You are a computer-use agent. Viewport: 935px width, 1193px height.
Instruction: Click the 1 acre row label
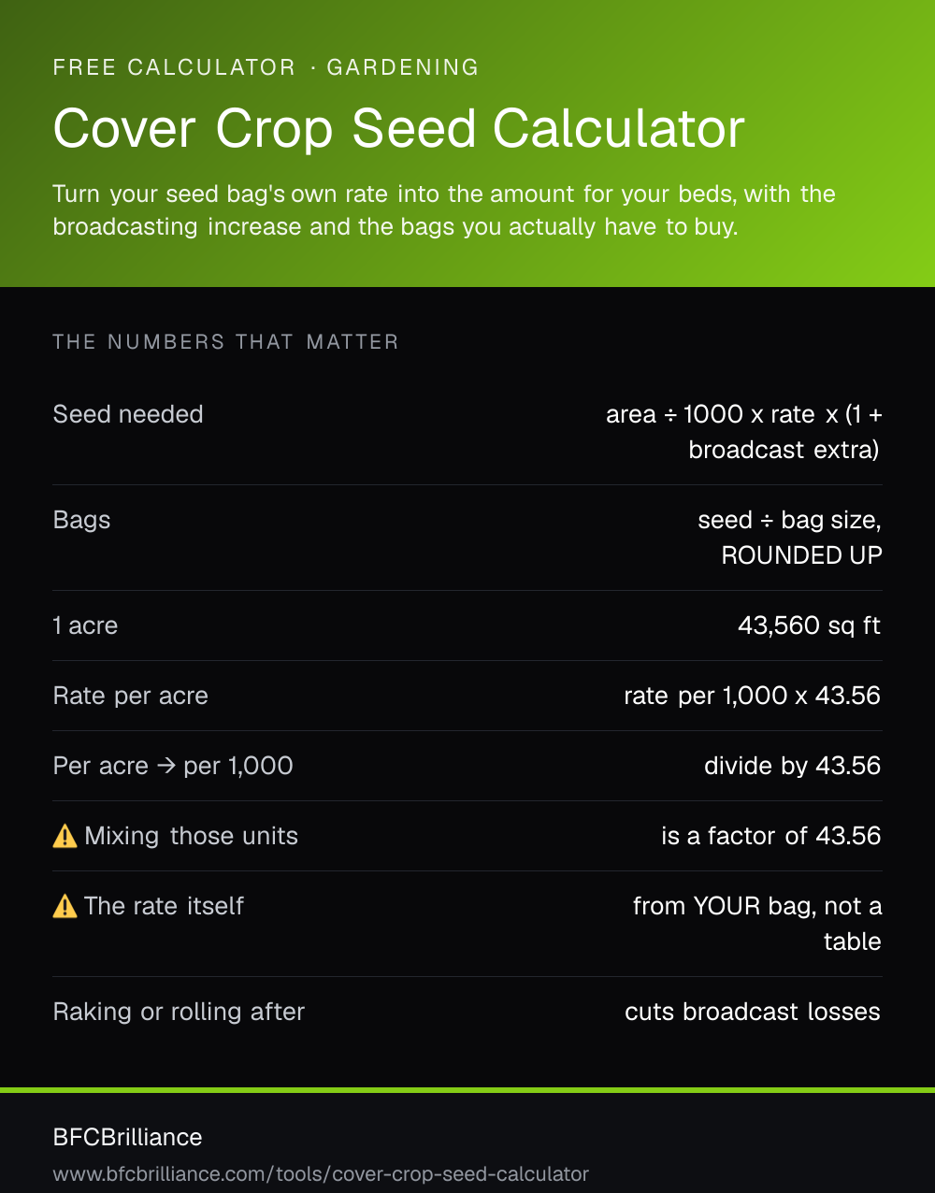[85, 625]
